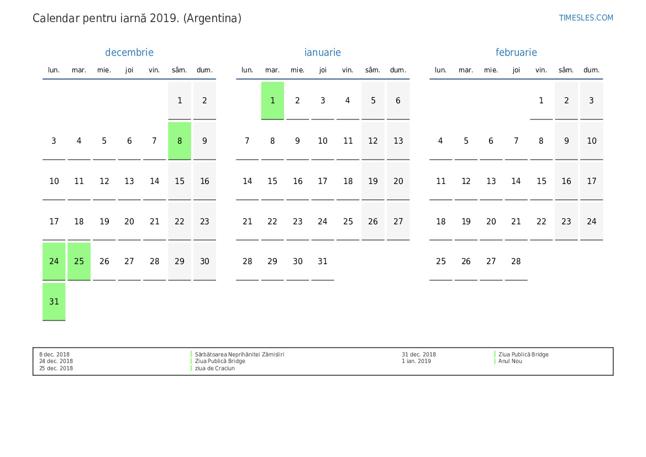Viewport: 646px width, 457px height.
Task: Select February 6 in februarie
Action: click(491, 141)
